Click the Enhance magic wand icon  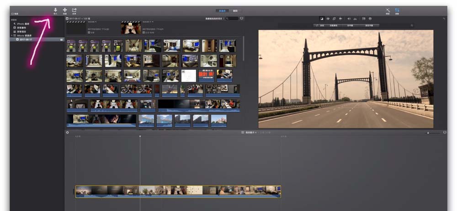tap(388, 11)
